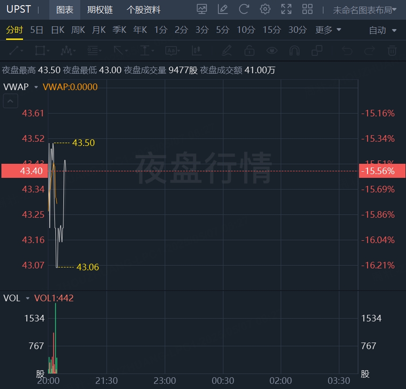Click the 夜盘成交量 9477股 value
This screenshot has width=406, height=389.
pyautogui.click(x=161, y=70)
